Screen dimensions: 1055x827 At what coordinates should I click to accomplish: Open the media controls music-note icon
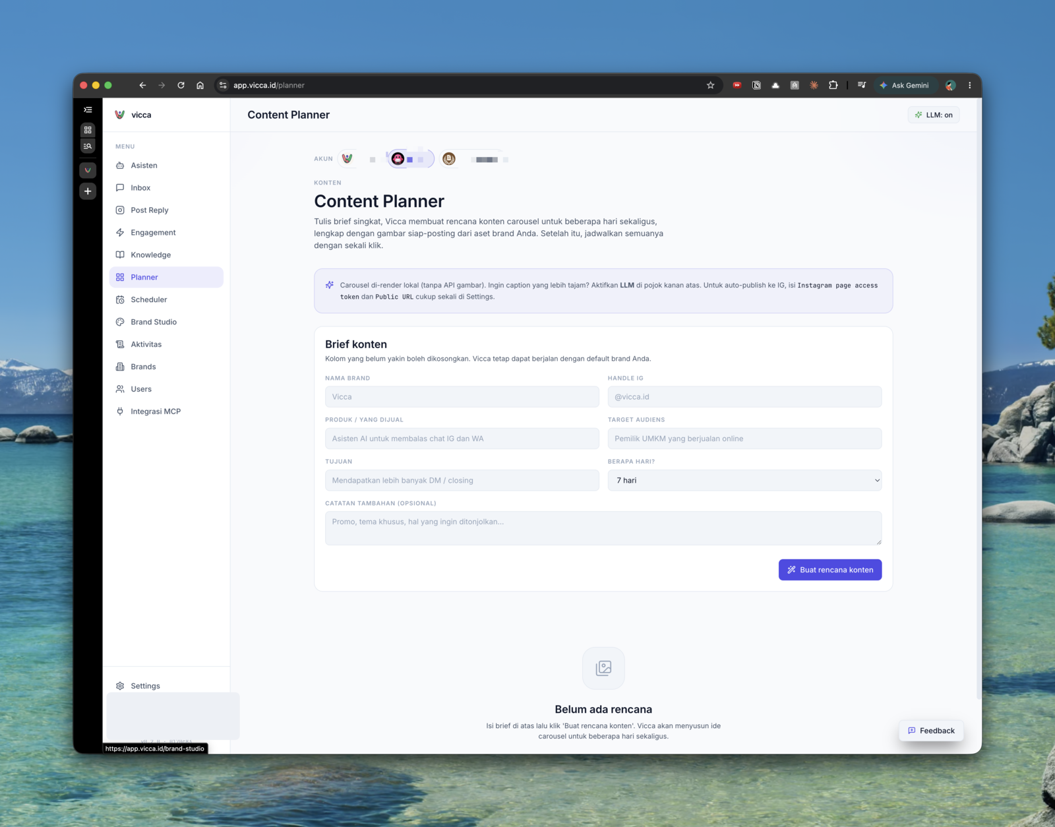[x=861, y=85]
